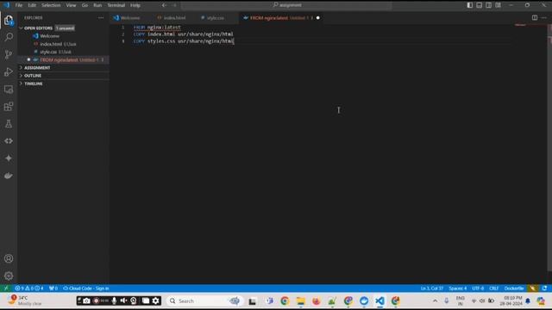Open the Selection menu
This screenshot has width=552, height=310.
point(51,5)
